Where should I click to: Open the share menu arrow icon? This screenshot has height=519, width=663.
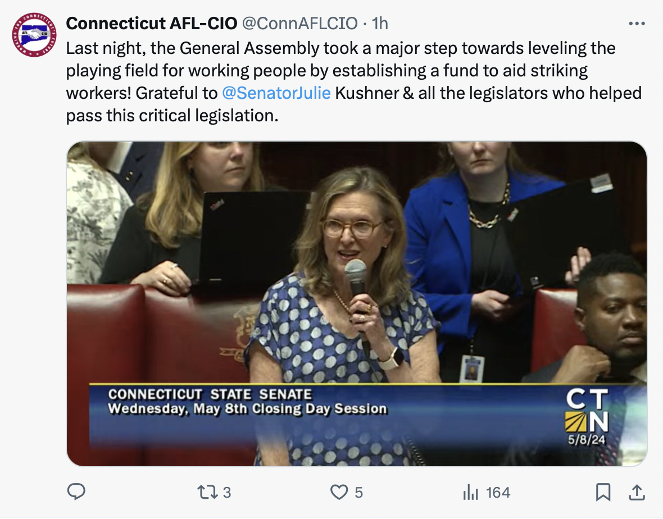[x=637, y=492]
